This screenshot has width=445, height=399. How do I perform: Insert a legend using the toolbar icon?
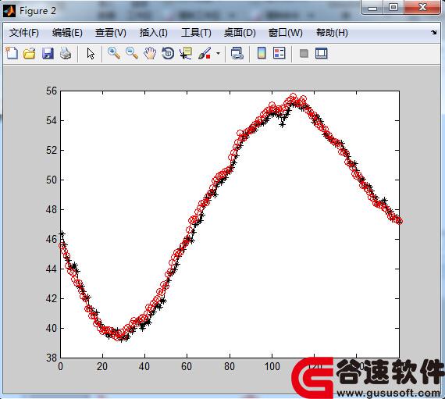click(279, 53)
